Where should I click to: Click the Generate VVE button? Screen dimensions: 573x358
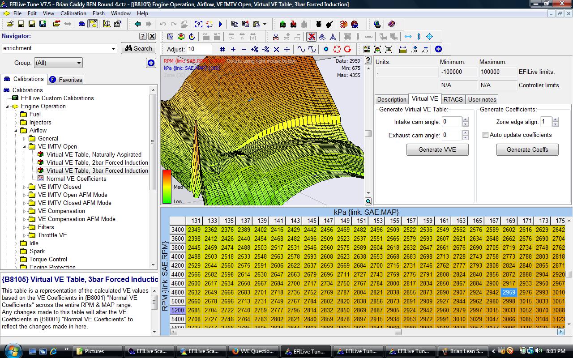(437, 149)
